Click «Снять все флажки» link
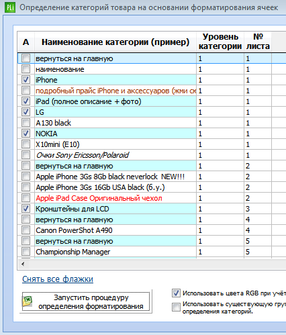This screenshot has height=335, width=286. click(x=58, y=279)
